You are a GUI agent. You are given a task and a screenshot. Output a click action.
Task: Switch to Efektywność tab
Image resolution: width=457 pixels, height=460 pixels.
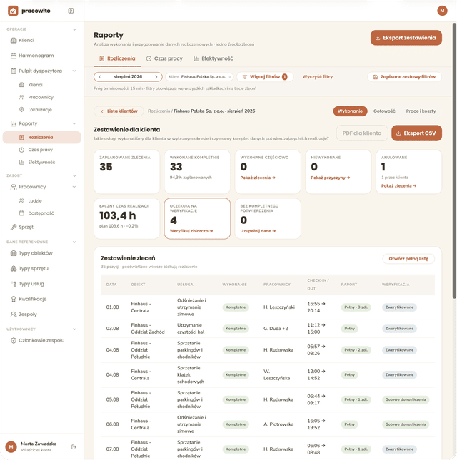pos(214,58)
